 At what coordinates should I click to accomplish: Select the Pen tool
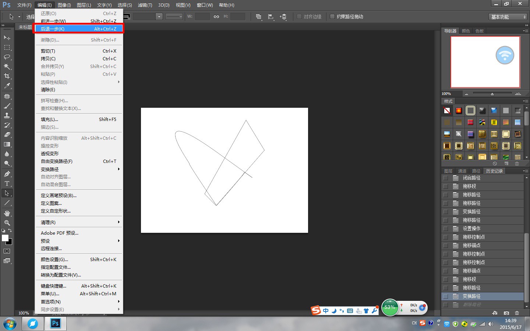click(x=7, y=174)
